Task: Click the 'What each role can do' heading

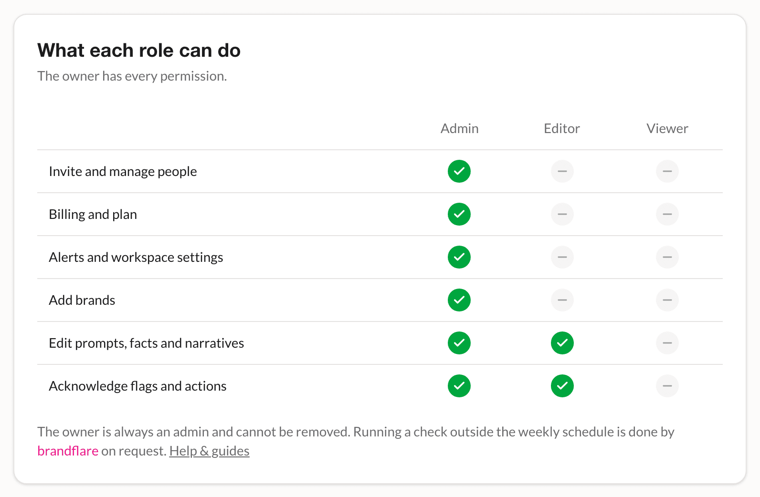Action: [139, 50]
